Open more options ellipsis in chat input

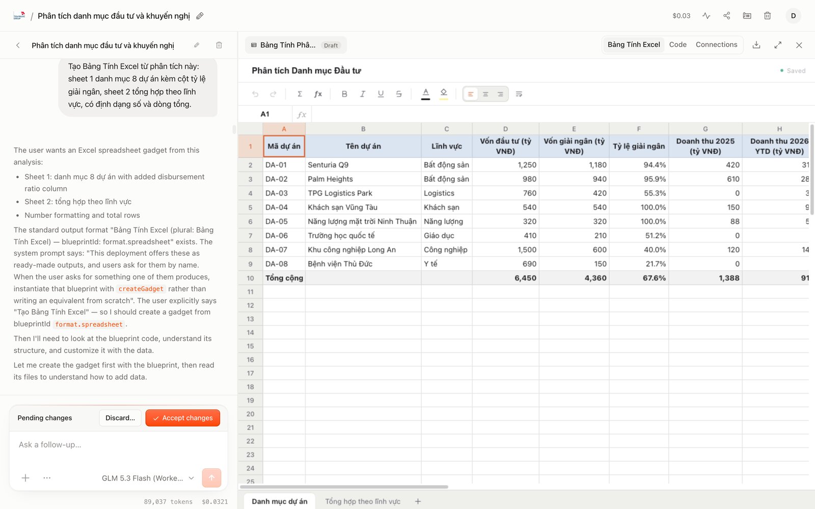click(x=47, y=478)
